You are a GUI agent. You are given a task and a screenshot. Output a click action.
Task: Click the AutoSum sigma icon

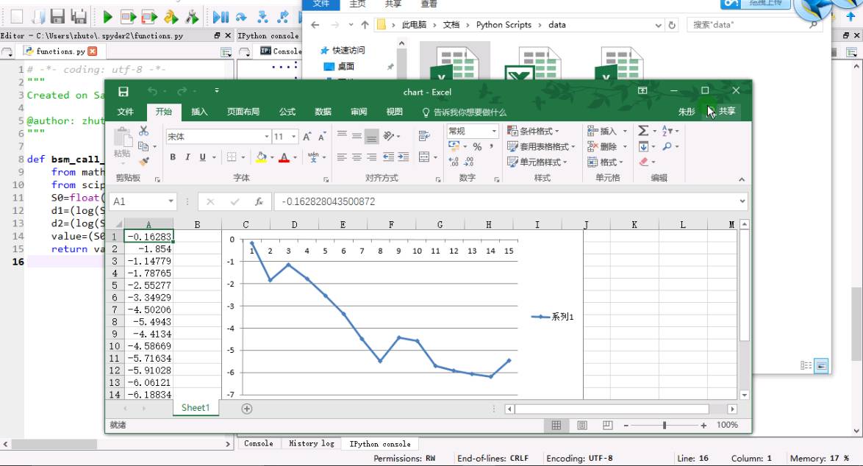[x=643, y=131]
